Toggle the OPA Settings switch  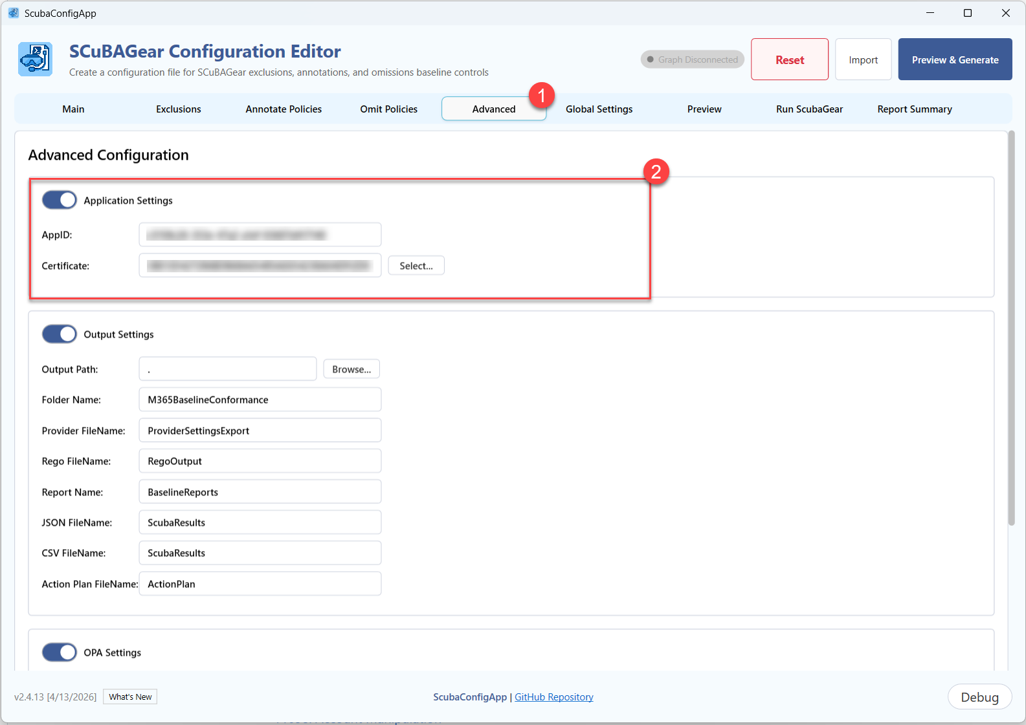(59, 653)
